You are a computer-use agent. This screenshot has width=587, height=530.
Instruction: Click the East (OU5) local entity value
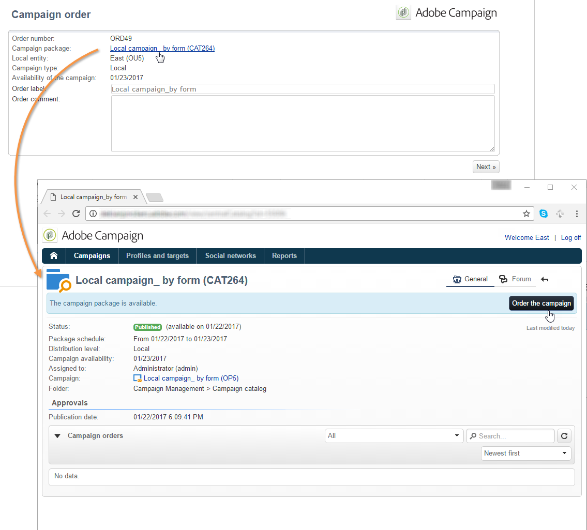pyautogui.click(x=127, y=58)
